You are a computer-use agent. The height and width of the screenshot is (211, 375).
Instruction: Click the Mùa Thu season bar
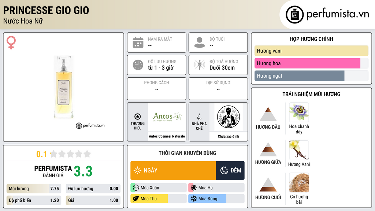159,199
